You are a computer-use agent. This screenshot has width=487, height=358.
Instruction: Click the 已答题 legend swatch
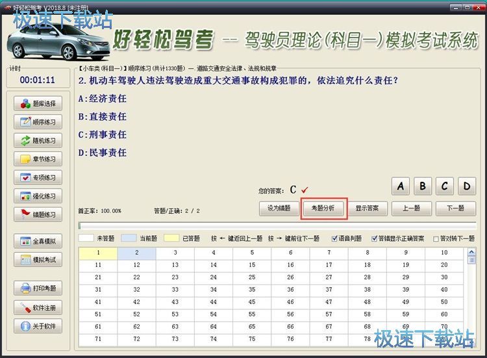[x=171, y=238]
